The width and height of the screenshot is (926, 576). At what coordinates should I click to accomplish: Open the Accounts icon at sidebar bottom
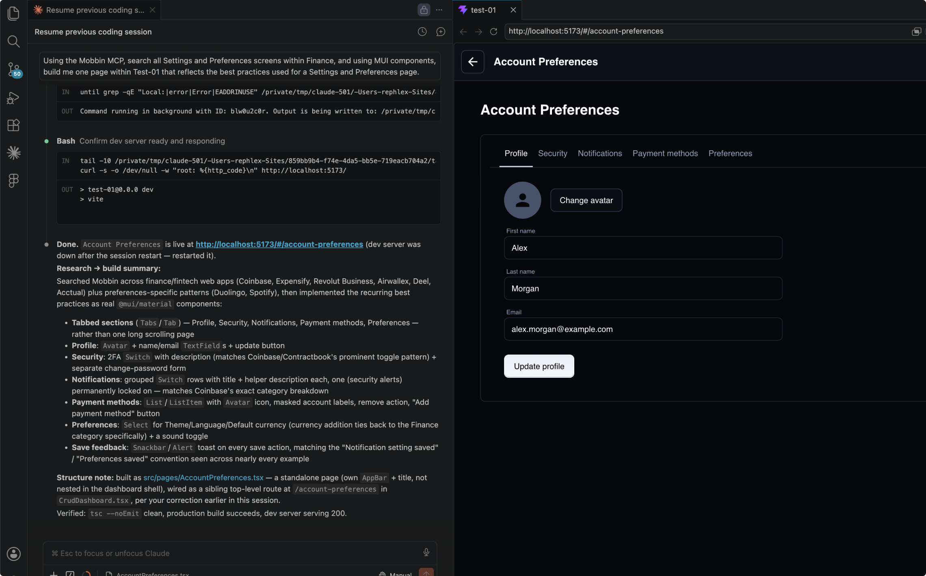[x=13, y=554]
